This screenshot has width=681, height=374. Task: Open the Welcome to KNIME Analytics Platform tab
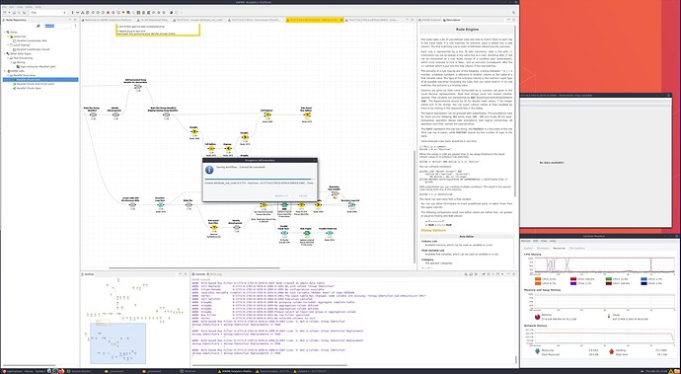click(x=109, y=20)
